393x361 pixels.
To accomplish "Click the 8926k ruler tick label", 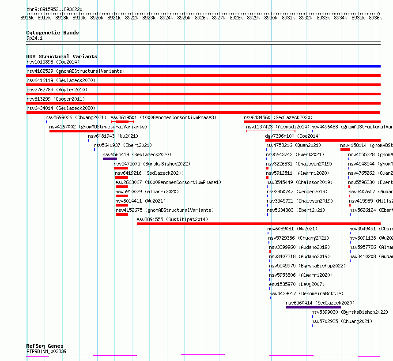I will 201,18.
